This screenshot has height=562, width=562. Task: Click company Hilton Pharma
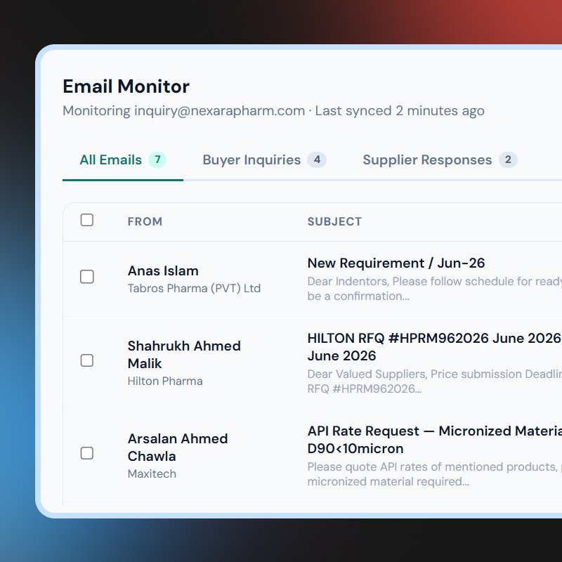[x=165, y=381]
